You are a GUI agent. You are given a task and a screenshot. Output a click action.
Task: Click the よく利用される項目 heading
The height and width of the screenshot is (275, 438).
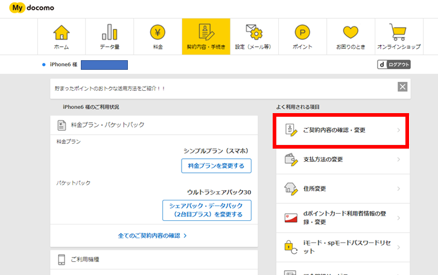[298, 107]
